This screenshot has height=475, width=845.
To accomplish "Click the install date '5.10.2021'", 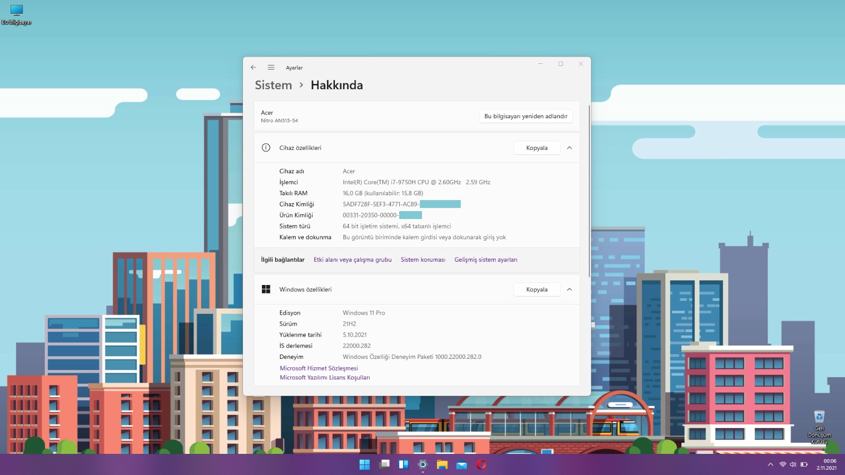I will [354, 335].
